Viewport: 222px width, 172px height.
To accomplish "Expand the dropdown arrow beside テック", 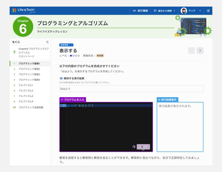I will (200, 11).
